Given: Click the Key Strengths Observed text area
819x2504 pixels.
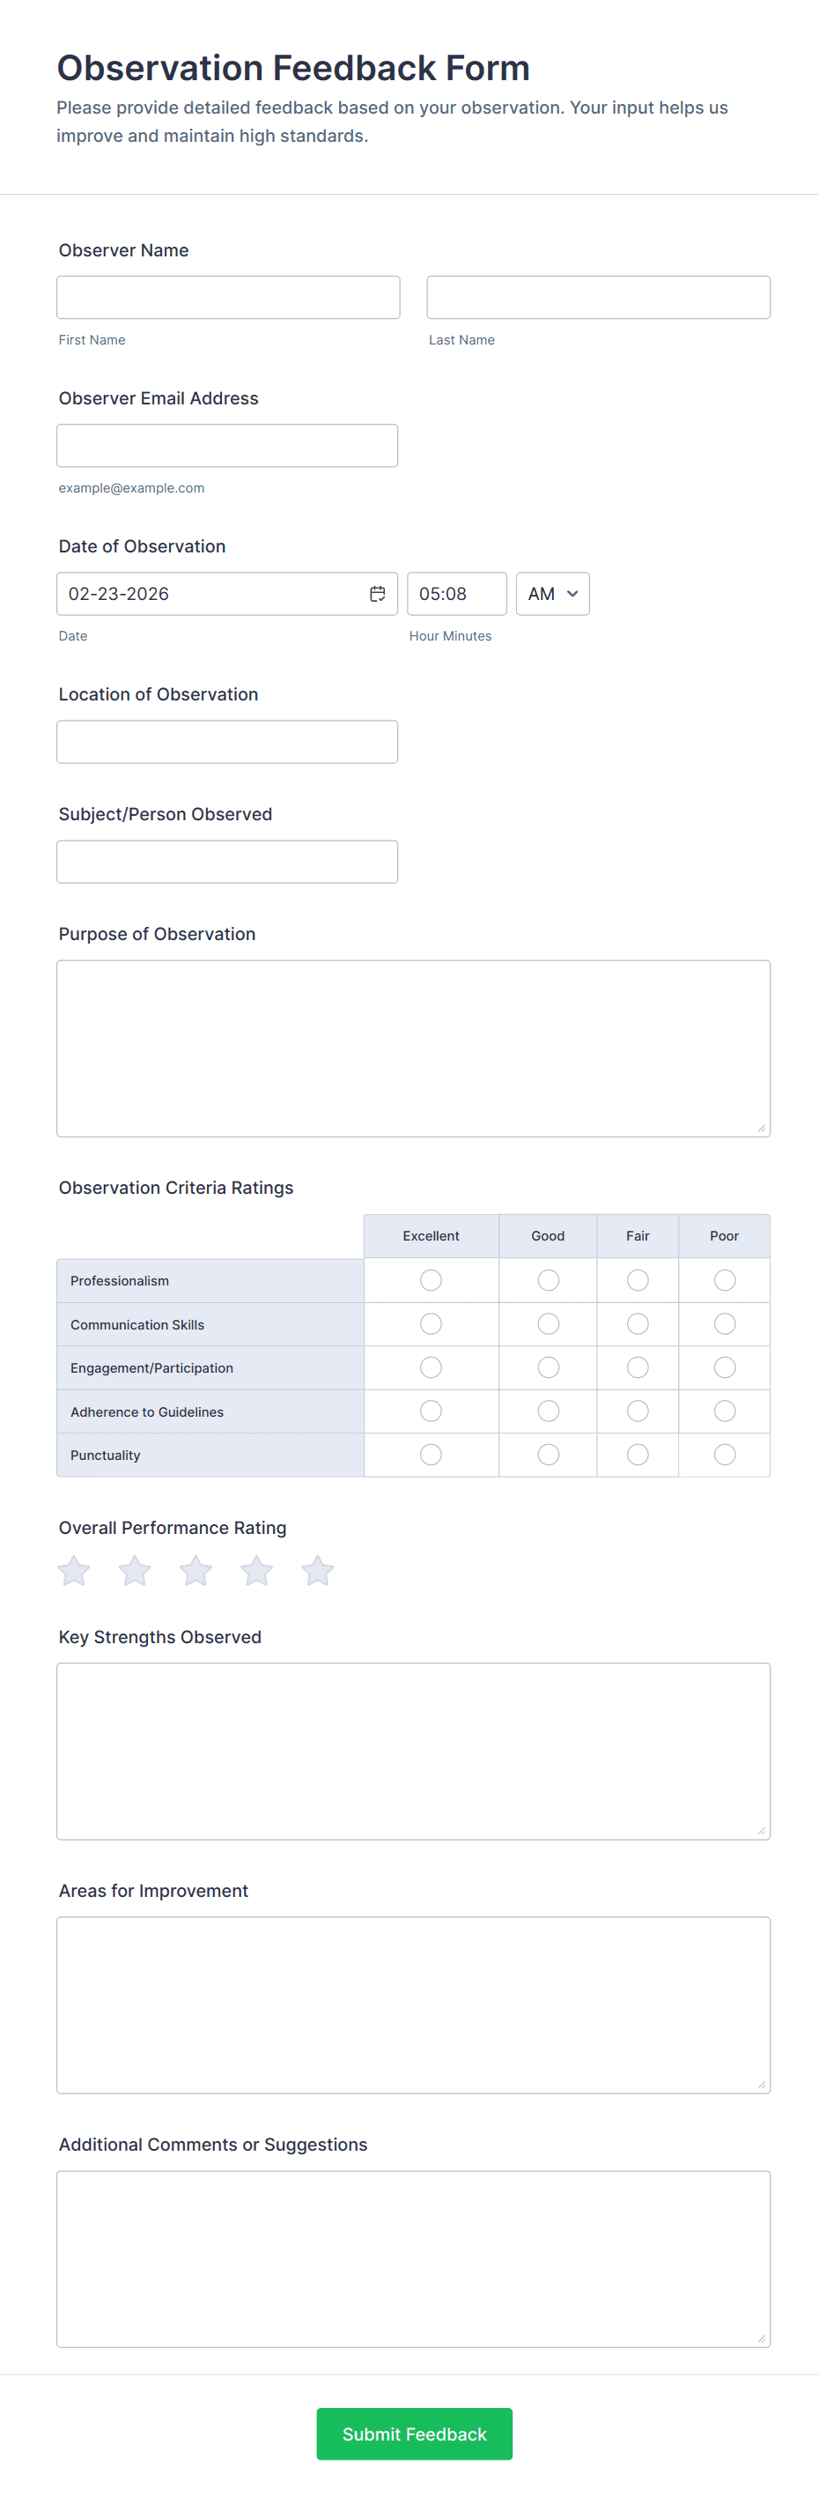Looking at the screenshot, I should (413, 1751).
